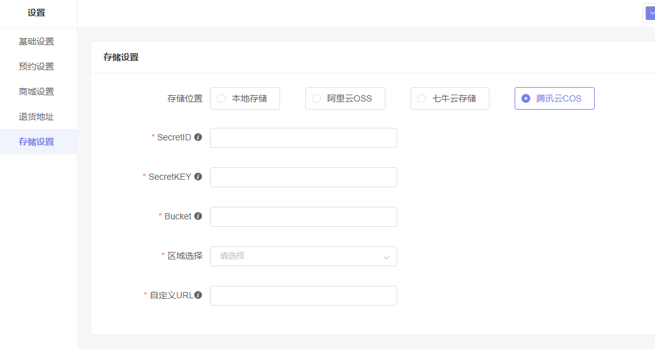The height and width of the screenshot is (349, 655).
Task: Click the purple chevron button at top right
Action: 650,13
